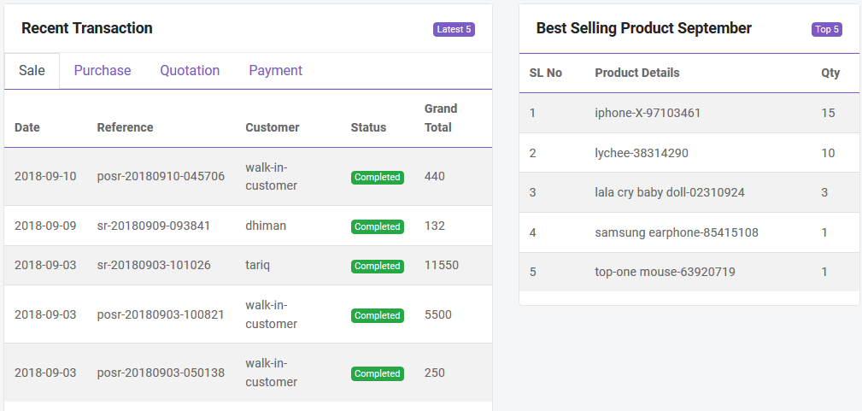Click the Grand Total column header
This screenshot has width=862, height=411.
441,118
